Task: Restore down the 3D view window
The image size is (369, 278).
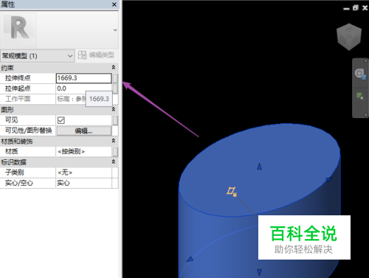Action: (356, 8)
